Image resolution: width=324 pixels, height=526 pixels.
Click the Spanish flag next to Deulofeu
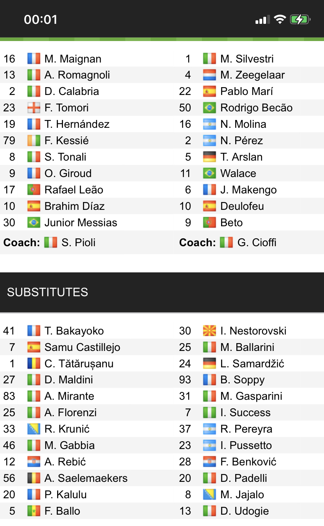pos(209,206)
